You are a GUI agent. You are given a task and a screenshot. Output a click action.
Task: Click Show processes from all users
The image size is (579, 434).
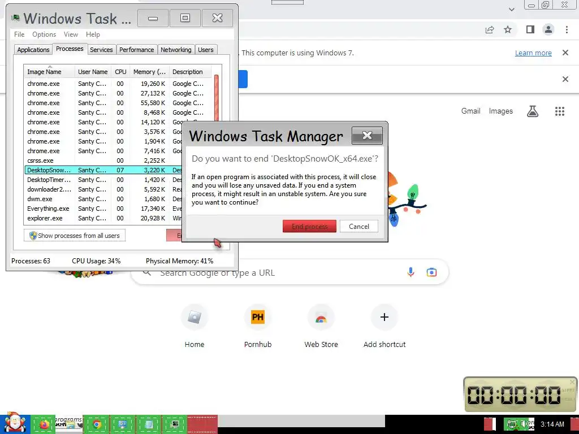pyautogui.click(x=75, y=236)
